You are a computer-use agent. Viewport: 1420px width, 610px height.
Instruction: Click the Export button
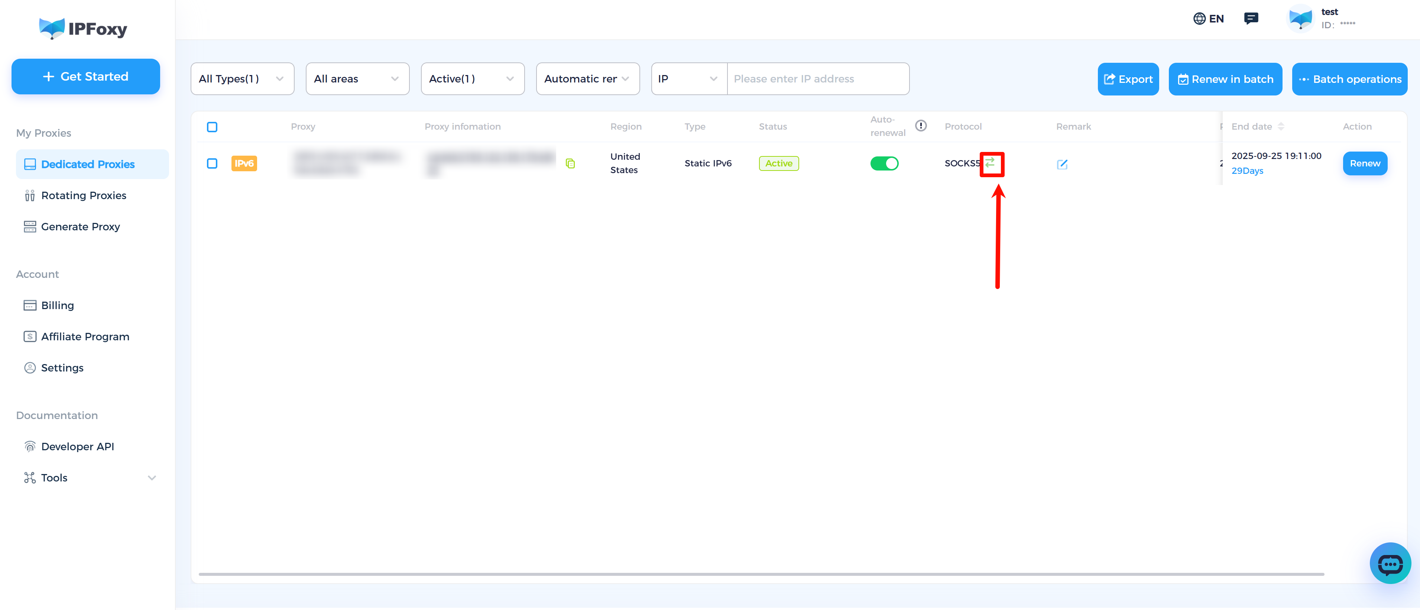pyautogui.click(x=1128, y=80)
